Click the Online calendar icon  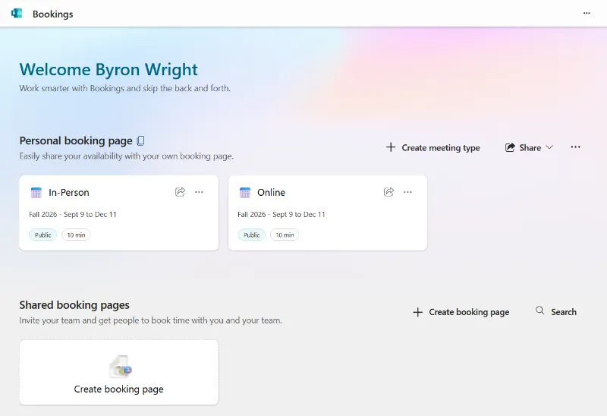245,193
